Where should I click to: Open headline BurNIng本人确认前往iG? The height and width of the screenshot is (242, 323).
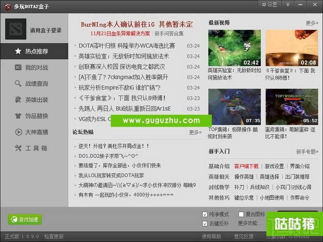pyautogui.click(x=137, y=24)
